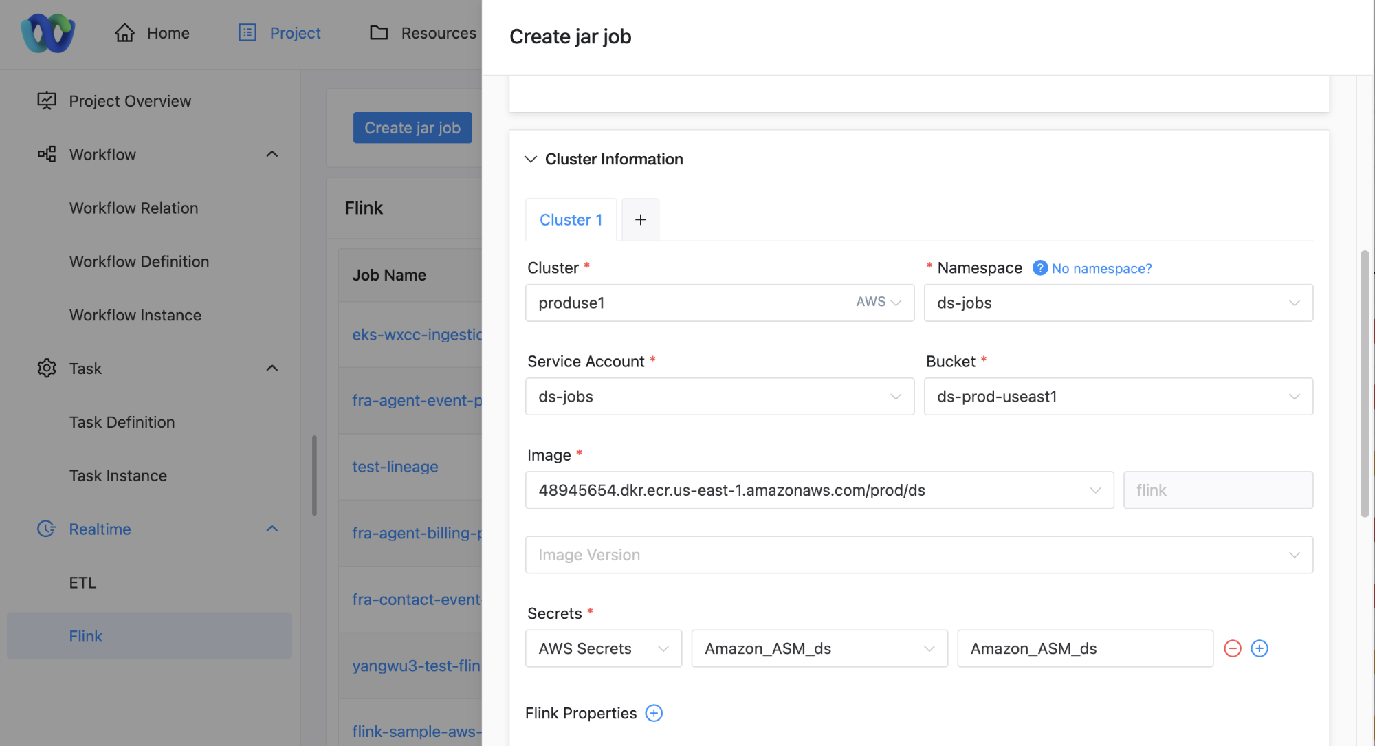This screenshot has width=1375, height=746.
Task: Click the Realtime clock icon
Action: pyautogui.click(x=46, y=529)
